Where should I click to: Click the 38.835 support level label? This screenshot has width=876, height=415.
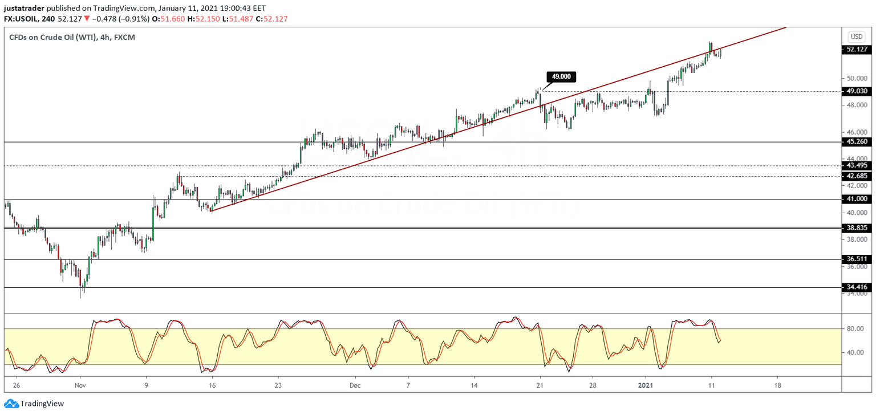857,227
